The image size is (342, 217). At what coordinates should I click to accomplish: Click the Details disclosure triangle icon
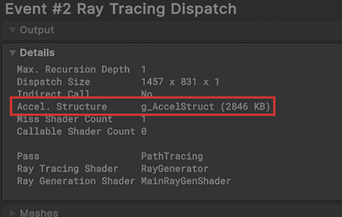(12, 53)
